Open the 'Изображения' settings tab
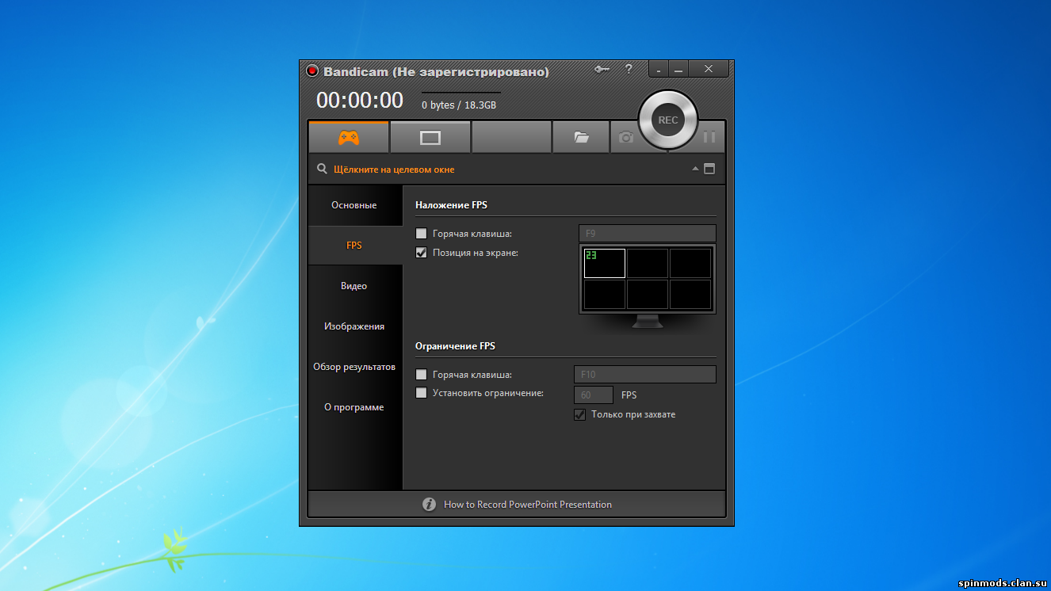The width and height of the screenshot is (1051, 591). (x=354, y=326)
